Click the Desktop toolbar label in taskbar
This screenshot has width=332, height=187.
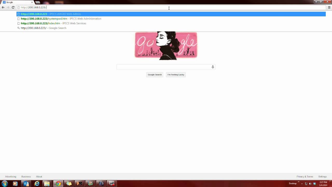[x=293, y=184]
